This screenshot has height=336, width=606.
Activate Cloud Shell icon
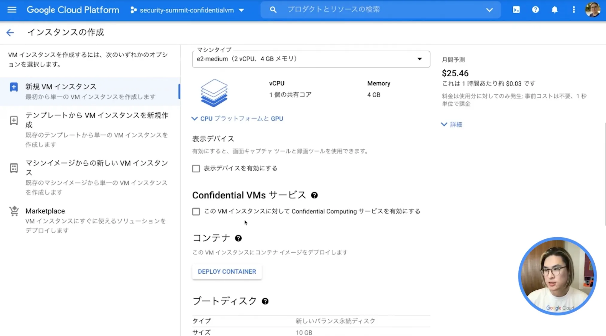516,10
